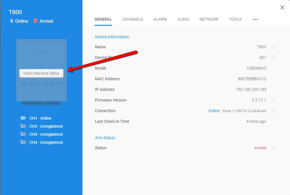
Task: Click the Device ID value 901
Action: tap(263, 58)
